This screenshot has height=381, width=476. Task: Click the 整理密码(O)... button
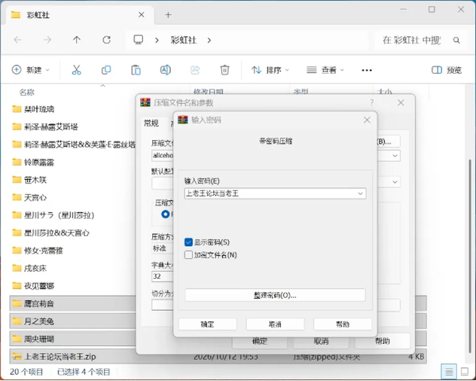[x=275, y=295]
